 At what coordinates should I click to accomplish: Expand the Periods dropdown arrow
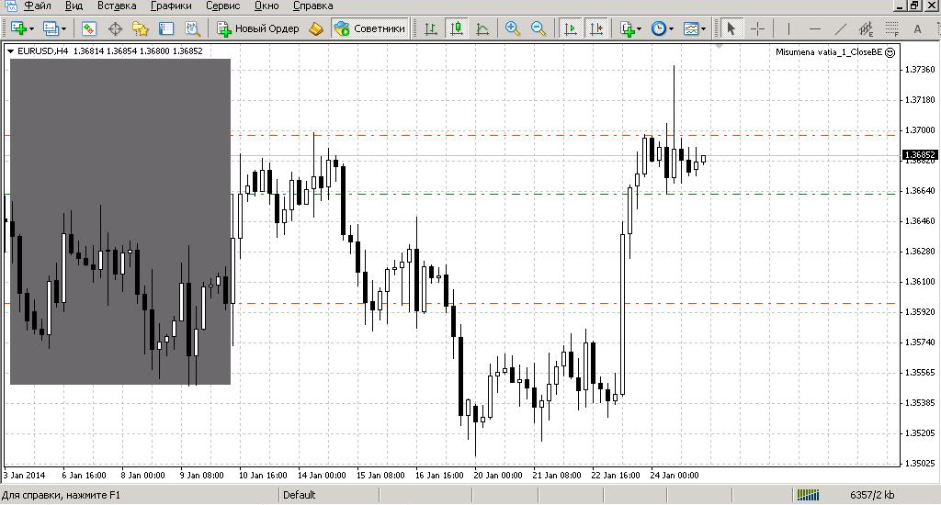(x=671, y=28)
